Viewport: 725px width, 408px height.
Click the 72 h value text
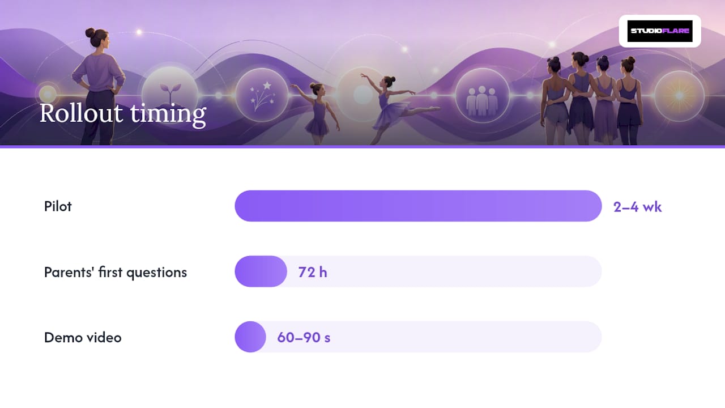click(x=313, y=272)
